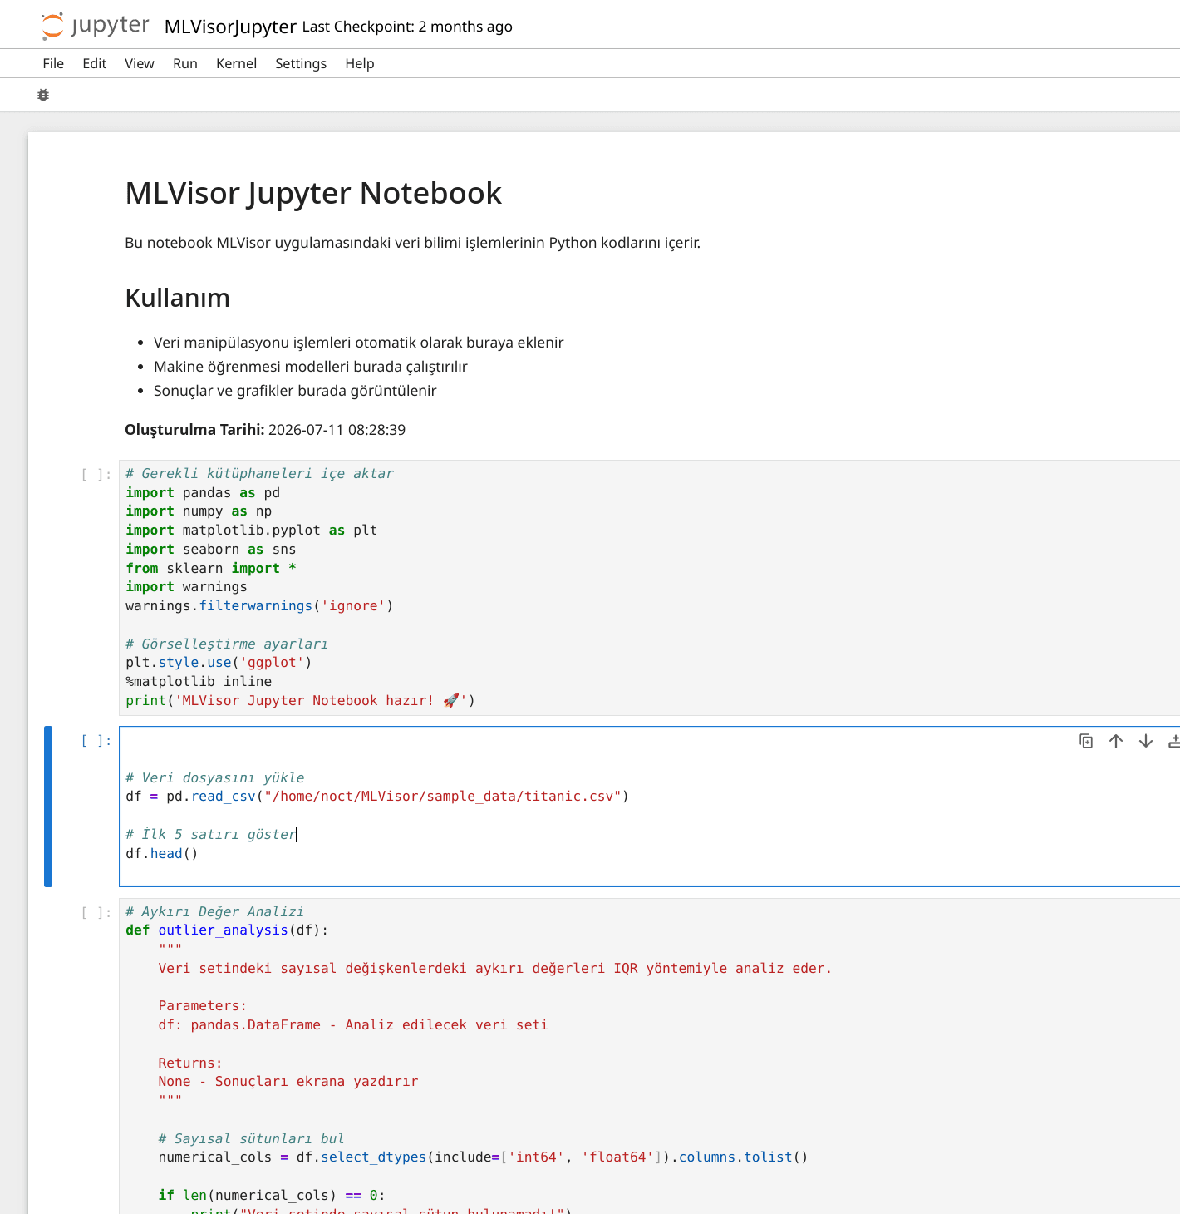
Task: Click the '%matplotlib inline' line
Action: click(x=199, y=682)
